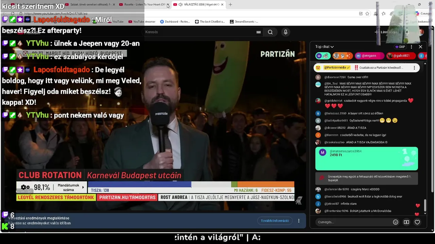Open three-dot menu beside További információ
435x244 pixels.
click(x=299, y=221)
